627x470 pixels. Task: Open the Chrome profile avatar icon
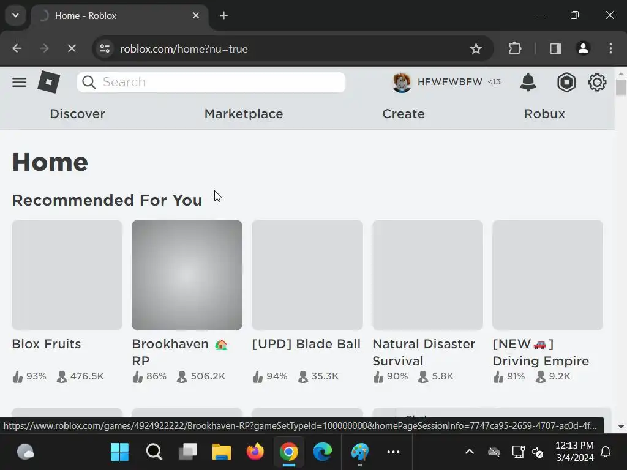(583, 48)
